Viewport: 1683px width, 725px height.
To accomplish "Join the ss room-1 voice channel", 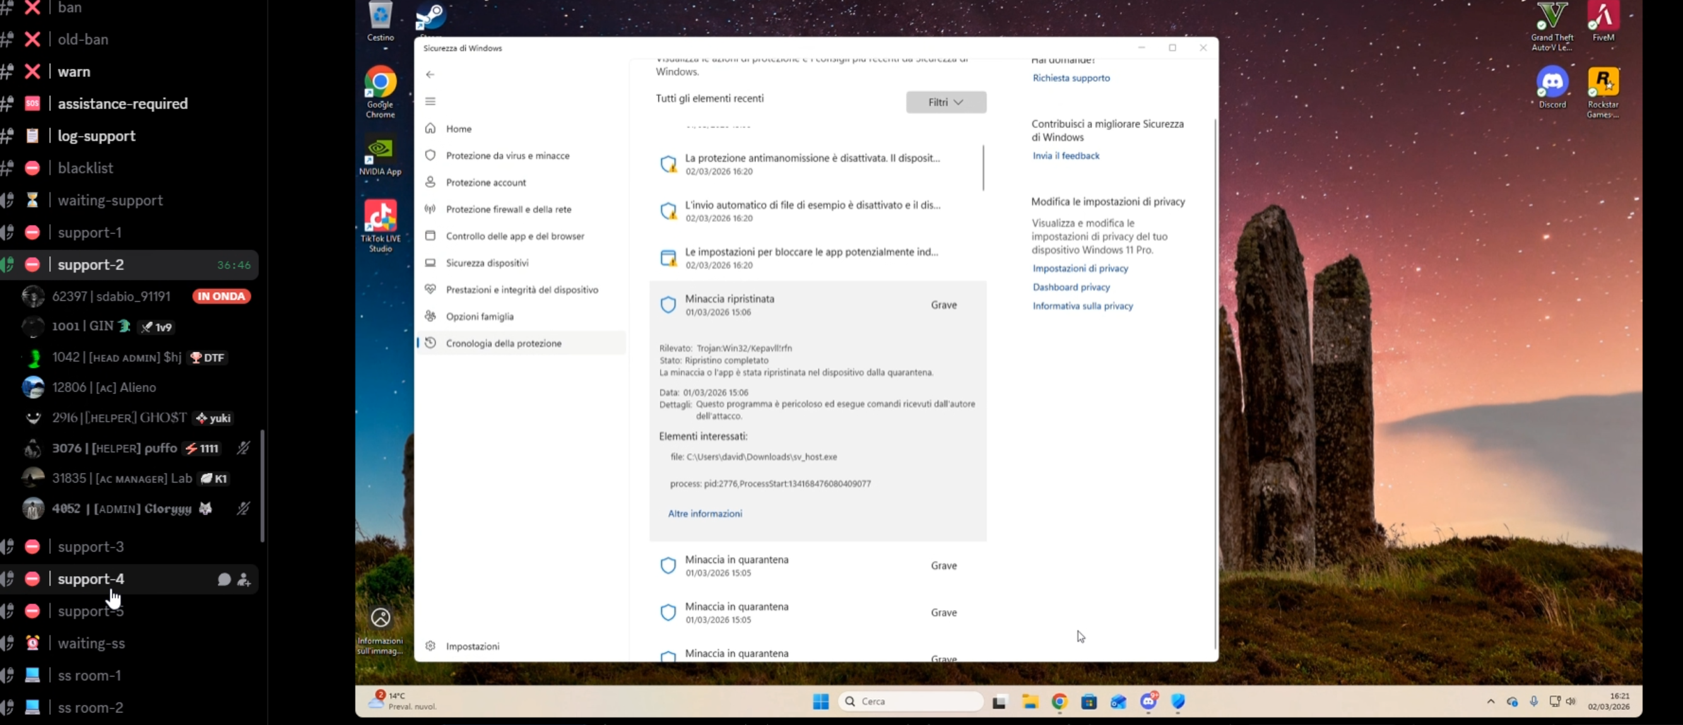I will tap(129, 675).
